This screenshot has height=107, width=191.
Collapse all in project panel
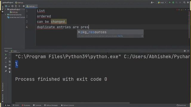[x=19, y=6]
